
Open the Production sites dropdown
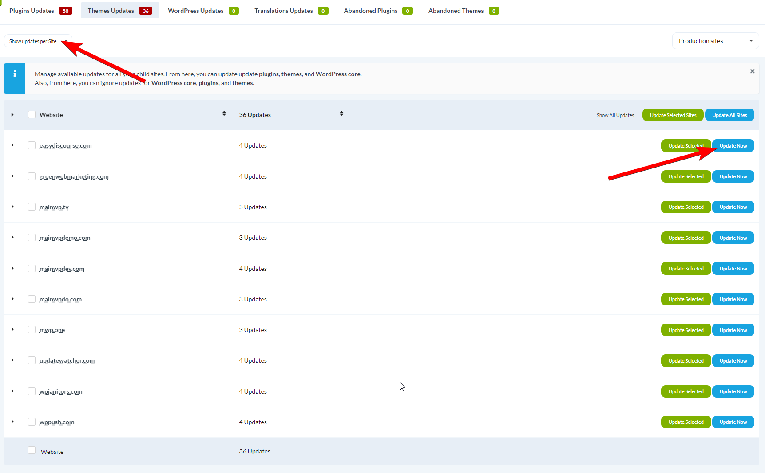tap(715, 40)
